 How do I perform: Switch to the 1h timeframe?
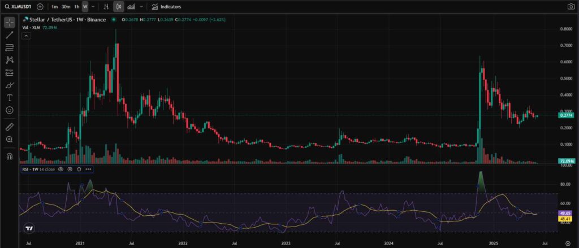point(77,7)
